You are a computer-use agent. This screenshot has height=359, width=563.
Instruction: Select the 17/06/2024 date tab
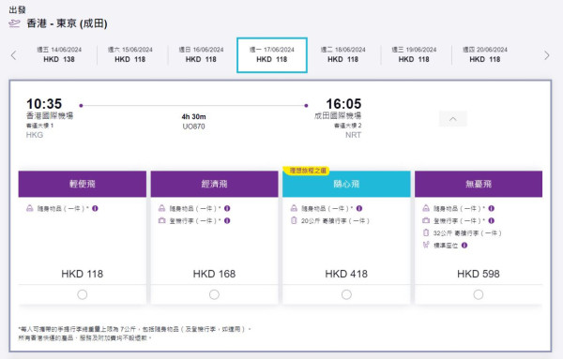point(272,55)
